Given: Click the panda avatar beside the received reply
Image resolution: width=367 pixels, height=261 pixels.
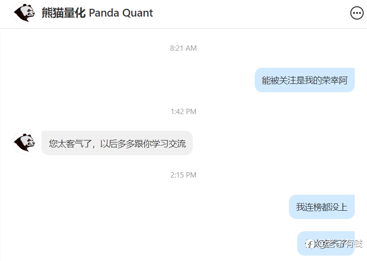Looking at the screenshot, I should tap(24, 142).
